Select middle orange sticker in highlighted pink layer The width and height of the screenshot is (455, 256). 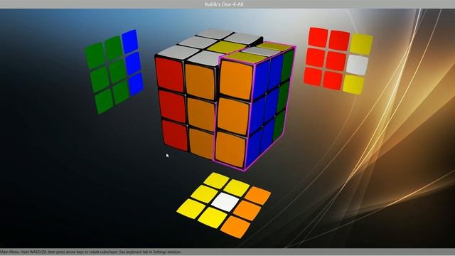[x=233, y=116]
